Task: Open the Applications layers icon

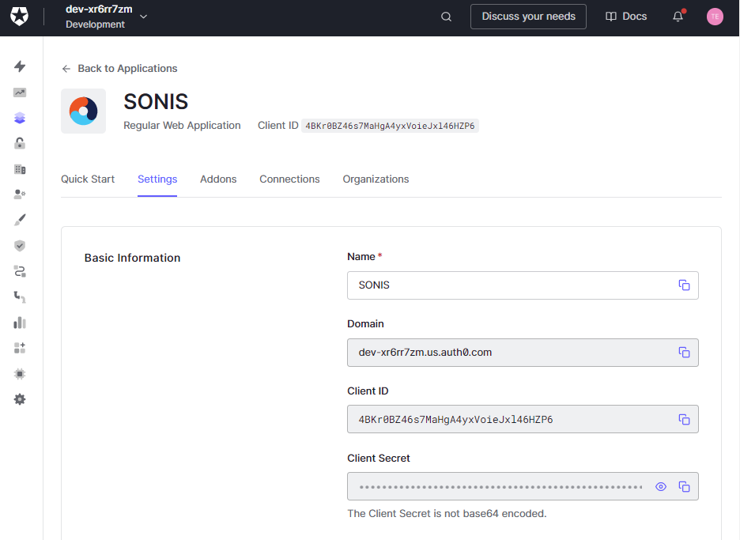Action: [20, 117]
